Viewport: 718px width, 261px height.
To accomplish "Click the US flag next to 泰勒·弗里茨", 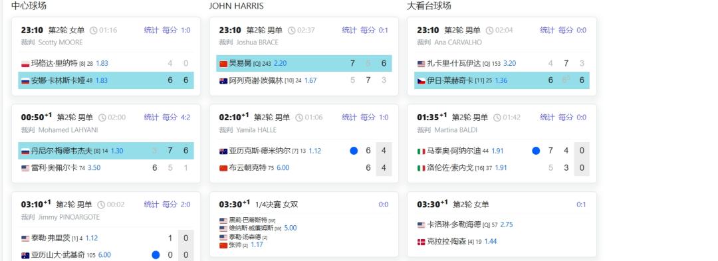I will [25, 238].
